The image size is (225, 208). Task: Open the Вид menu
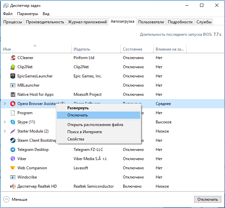(46, 14)
